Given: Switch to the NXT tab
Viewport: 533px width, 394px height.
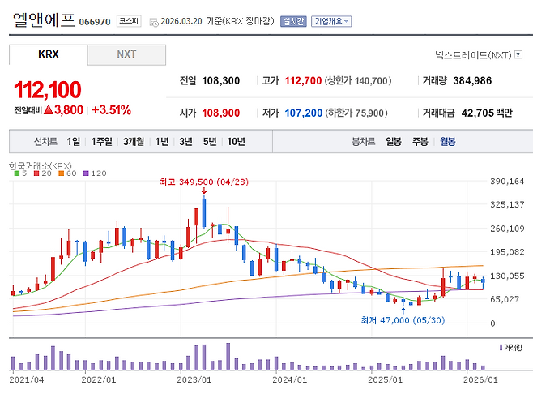Looking at the screenshot, I should (x=126, y=54).
